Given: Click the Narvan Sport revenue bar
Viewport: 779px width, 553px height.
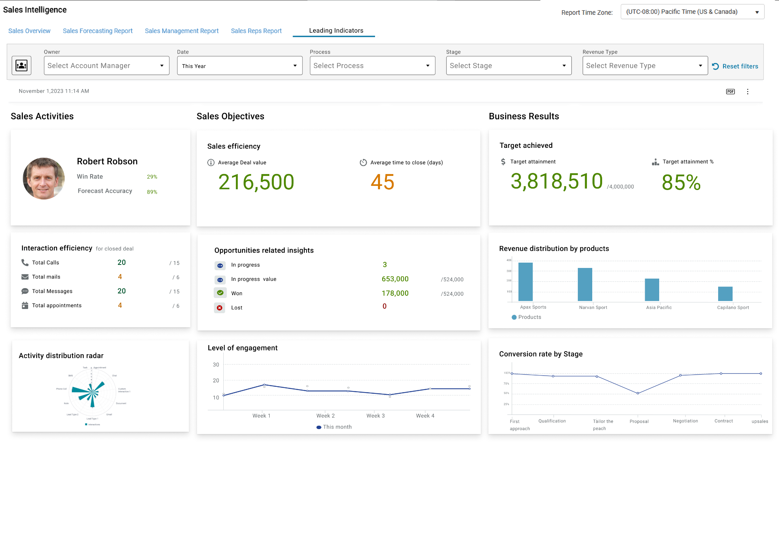Looking at the screenshot, I should coord(585,284).
